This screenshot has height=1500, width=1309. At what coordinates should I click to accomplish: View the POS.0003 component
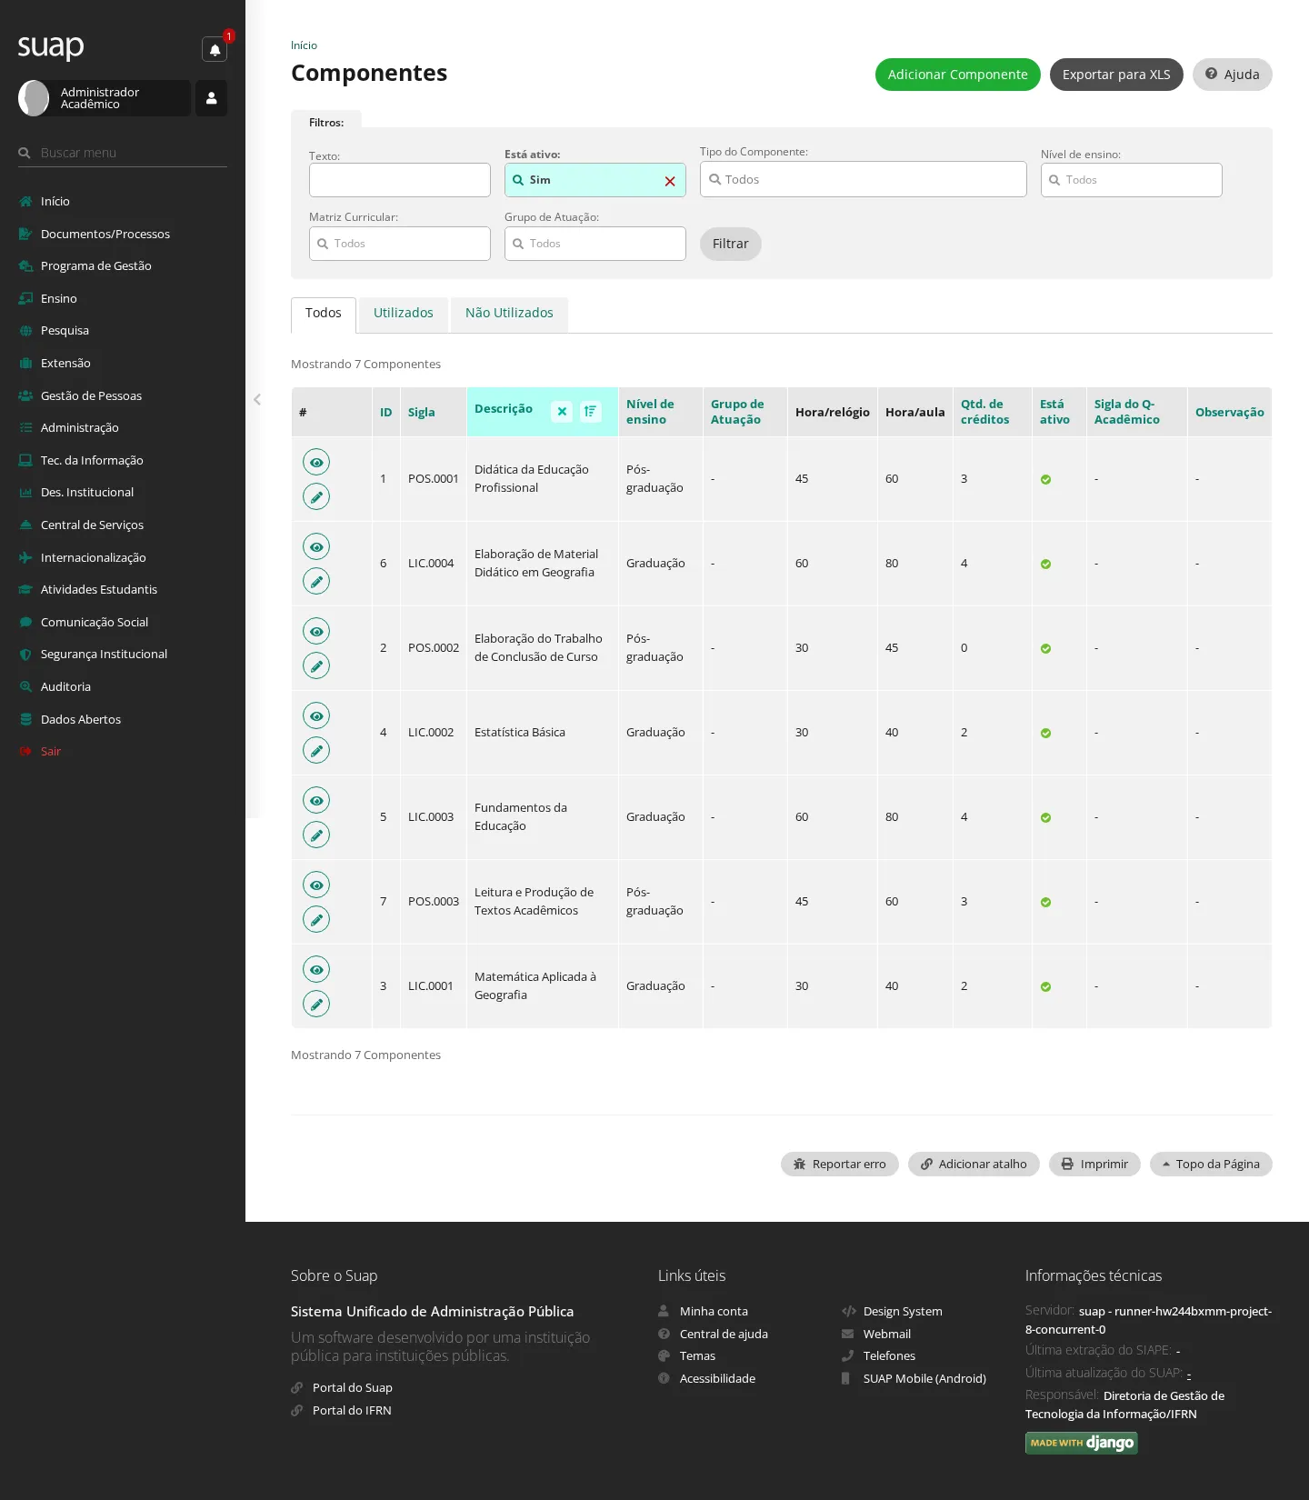[x=316, y=885]
